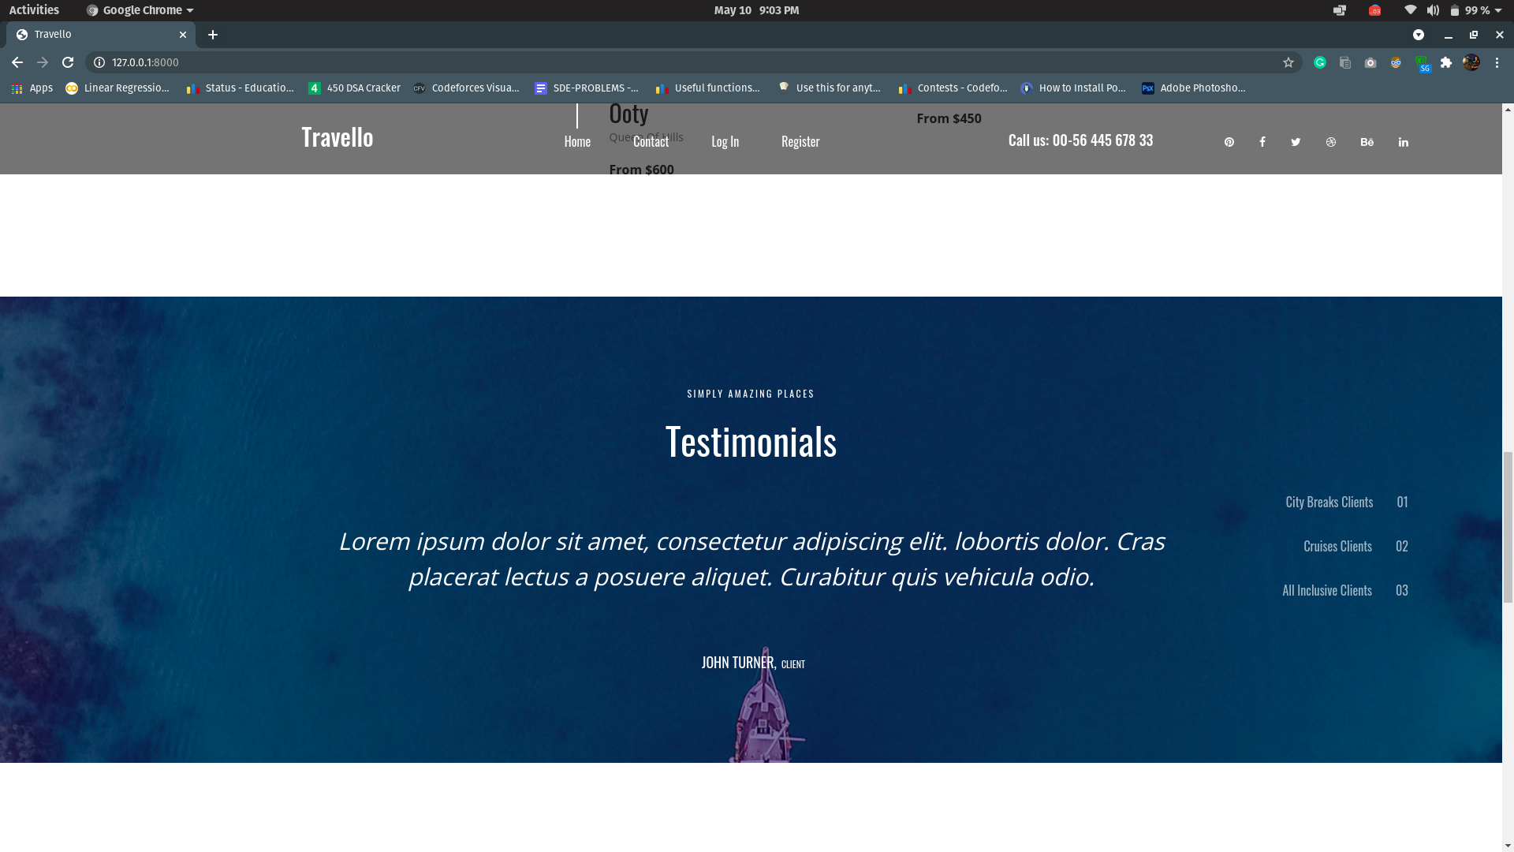Open the Twitter social link

tap(1296, 142)
